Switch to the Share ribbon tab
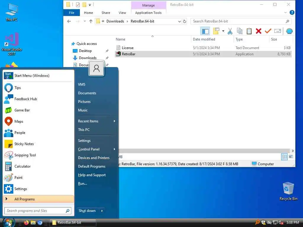303x227 pixels. [x=106, y=12]
